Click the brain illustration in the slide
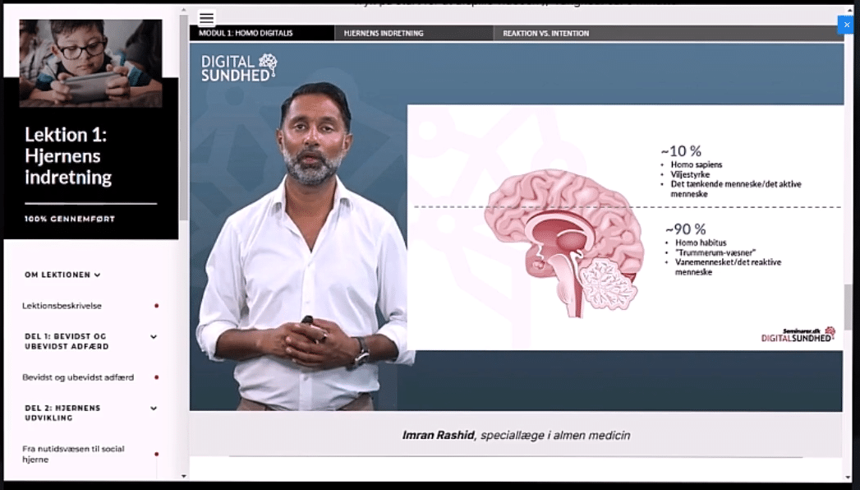Viewport: 860px width, 490px height. click(563, 243)
